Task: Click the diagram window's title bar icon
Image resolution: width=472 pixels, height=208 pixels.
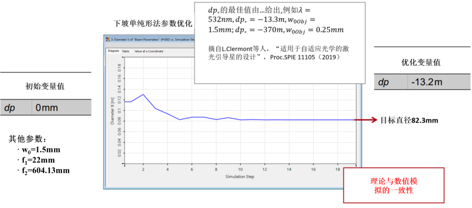Action: pos(108,39)
